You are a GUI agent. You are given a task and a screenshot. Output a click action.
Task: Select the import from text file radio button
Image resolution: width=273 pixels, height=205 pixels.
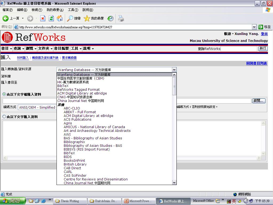click(4, 94)
